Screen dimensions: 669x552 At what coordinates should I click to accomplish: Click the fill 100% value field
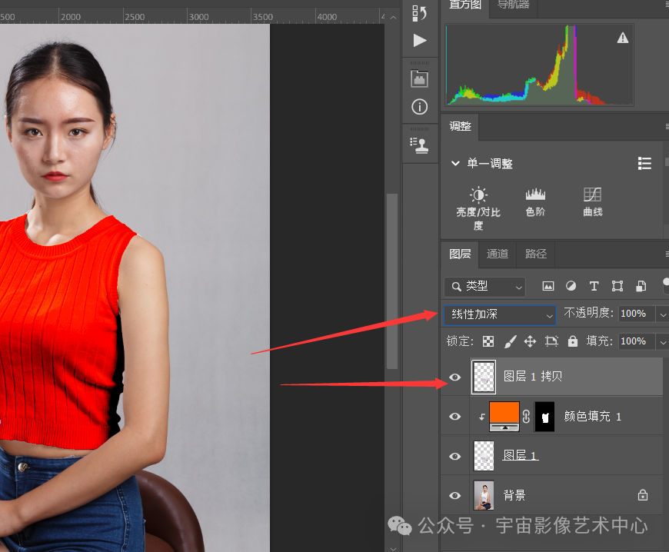[636, 341]
